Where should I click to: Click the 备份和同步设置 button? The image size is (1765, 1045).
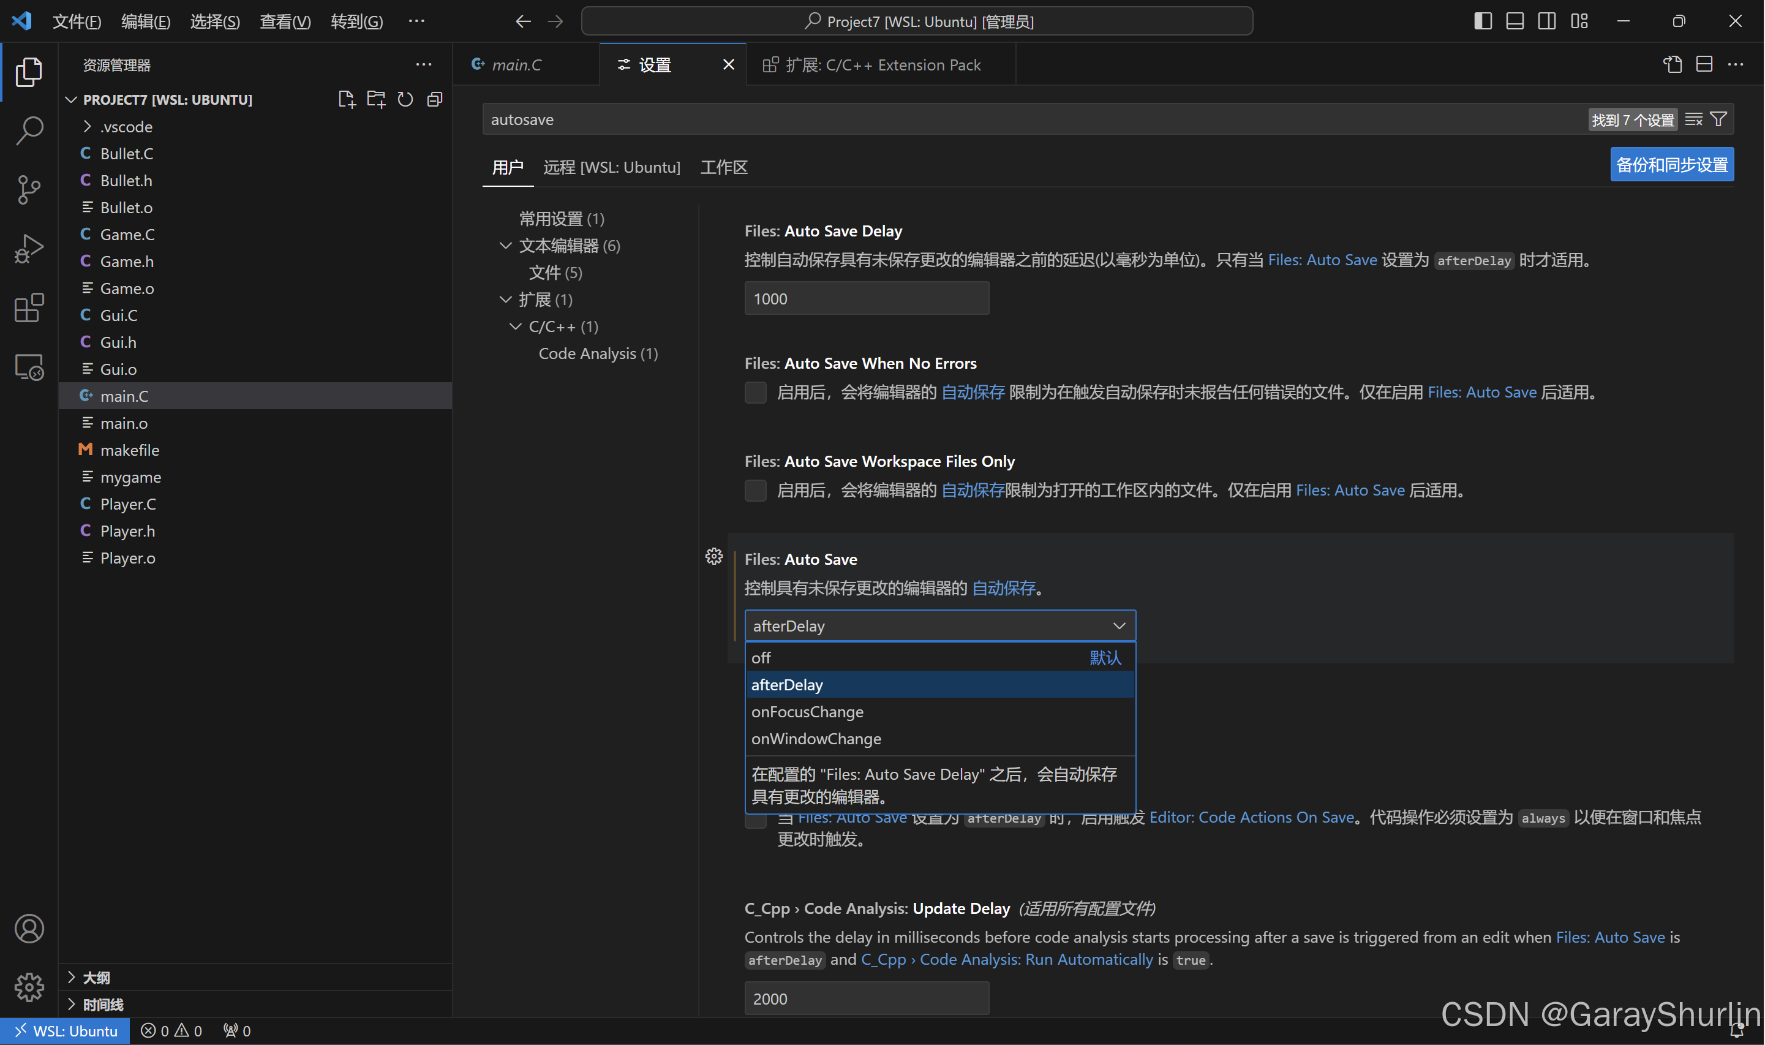coord(1671,165)
